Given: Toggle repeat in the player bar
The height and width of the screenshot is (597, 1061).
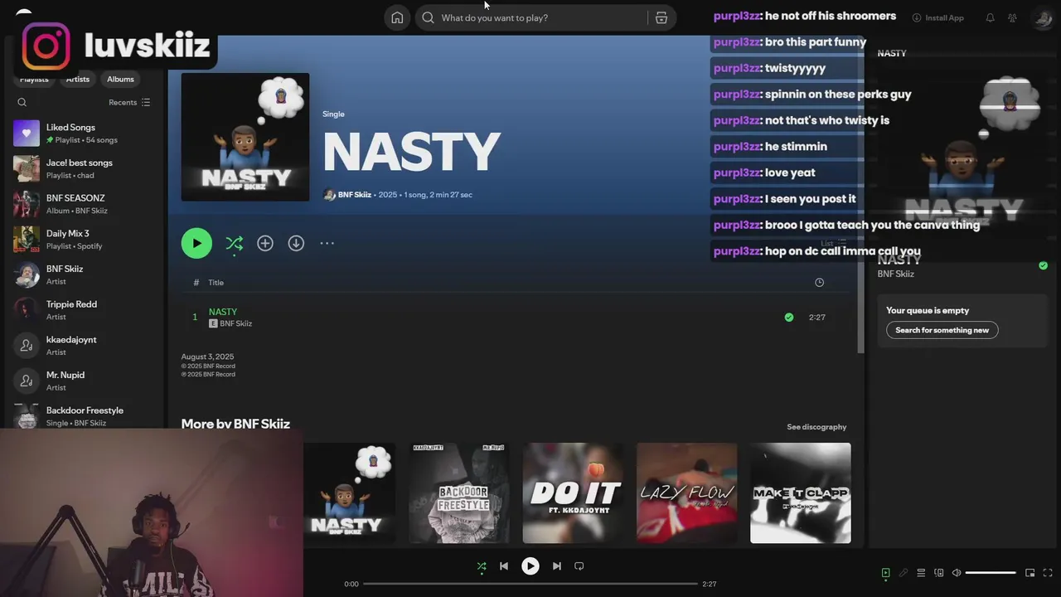Looking at the screenshot, I should click(579, 566).
